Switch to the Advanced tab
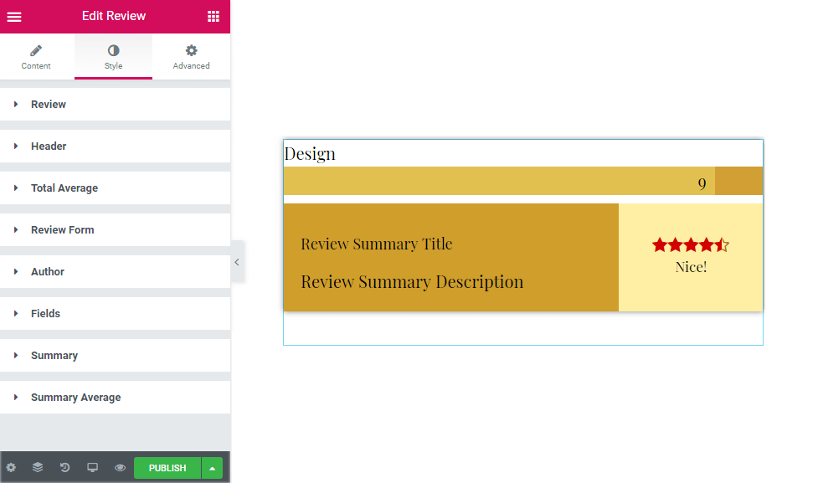 (192, 57)
